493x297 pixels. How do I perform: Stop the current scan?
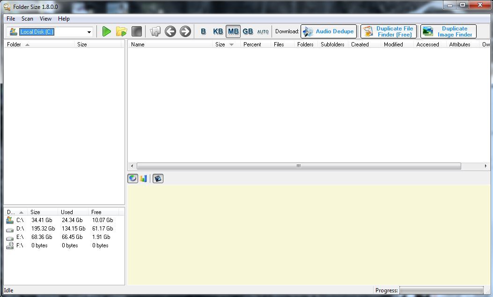tap(136, 31)
